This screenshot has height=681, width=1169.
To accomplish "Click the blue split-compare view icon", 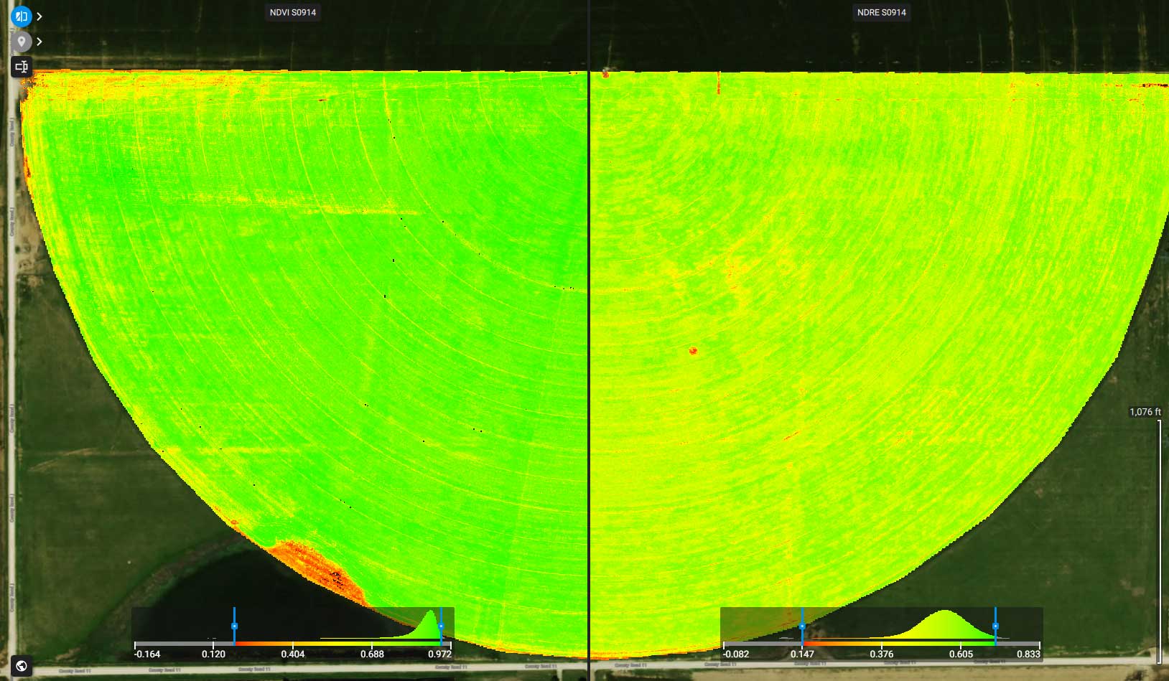I will tap(22, 16).
